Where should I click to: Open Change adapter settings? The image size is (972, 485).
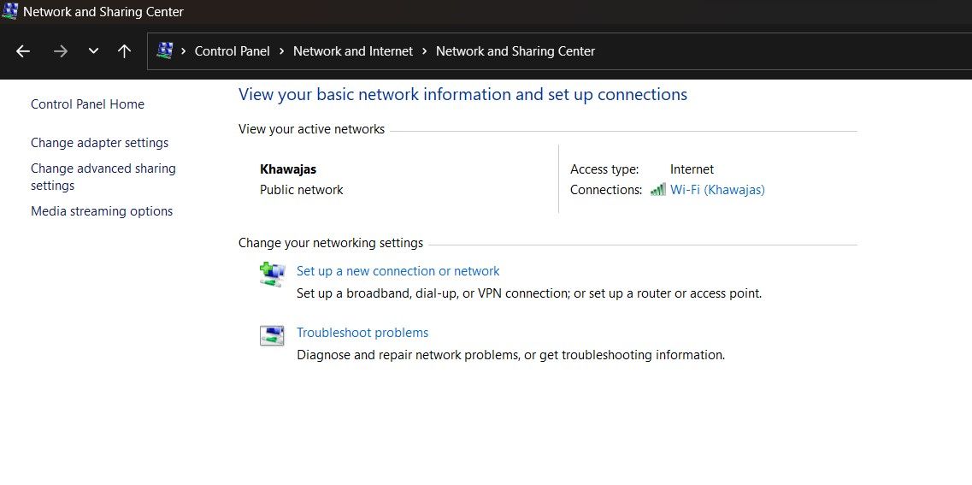(99, 143)
